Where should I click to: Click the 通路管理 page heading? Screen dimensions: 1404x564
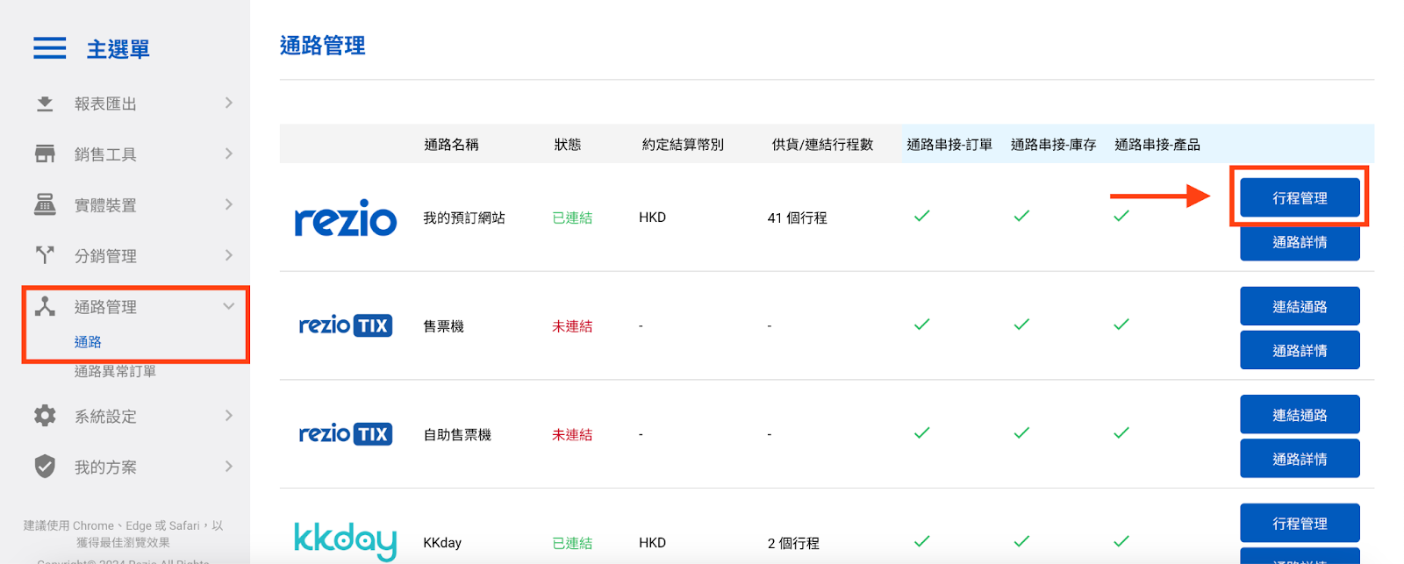point(322,46)
